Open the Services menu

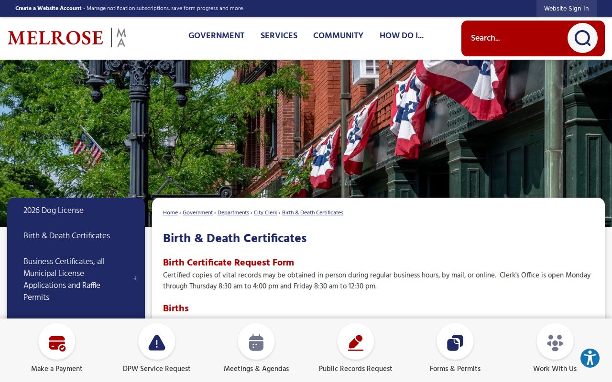(279, 35)
